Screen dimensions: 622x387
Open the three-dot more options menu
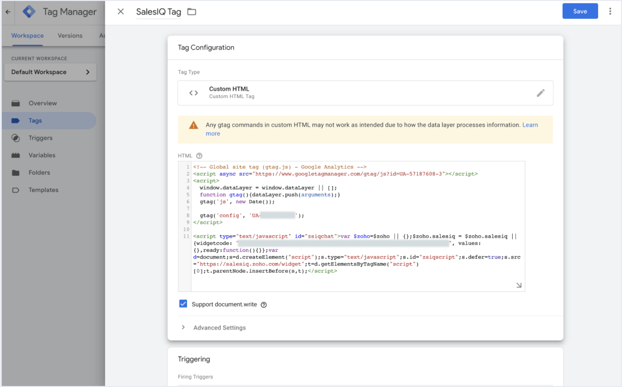pyautogui.click(x=610, y=11)
